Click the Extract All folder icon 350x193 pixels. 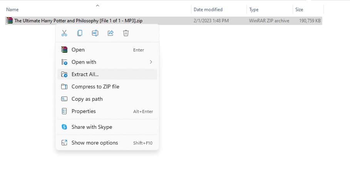[x=64, y=74]
